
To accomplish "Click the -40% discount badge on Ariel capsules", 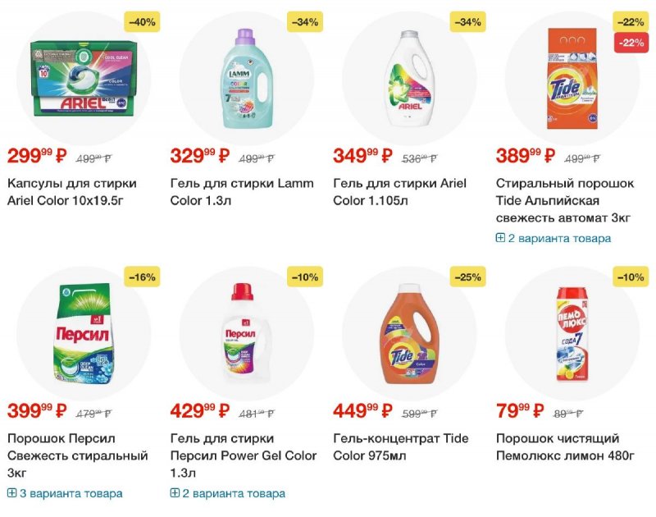I will [142, 22].
